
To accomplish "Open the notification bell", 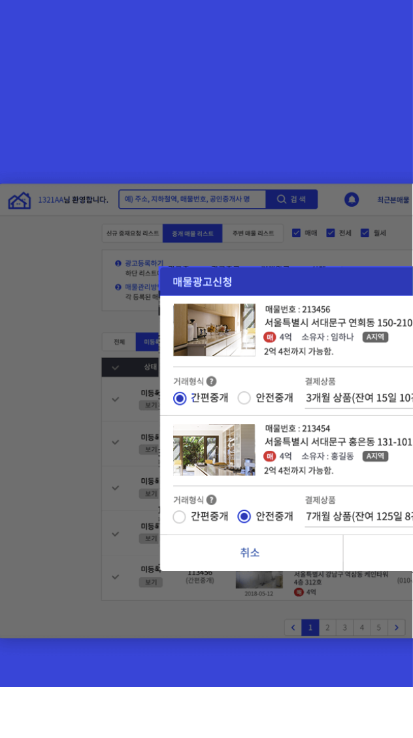I will tap(352, 200).
